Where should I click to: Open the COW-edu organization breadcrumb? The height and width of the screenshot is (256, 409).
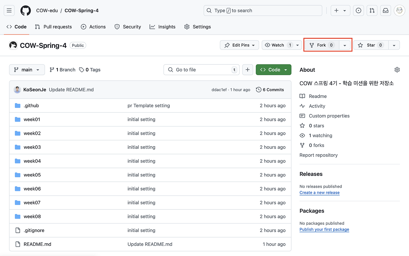pyautogui.click(x=47, y=11)
